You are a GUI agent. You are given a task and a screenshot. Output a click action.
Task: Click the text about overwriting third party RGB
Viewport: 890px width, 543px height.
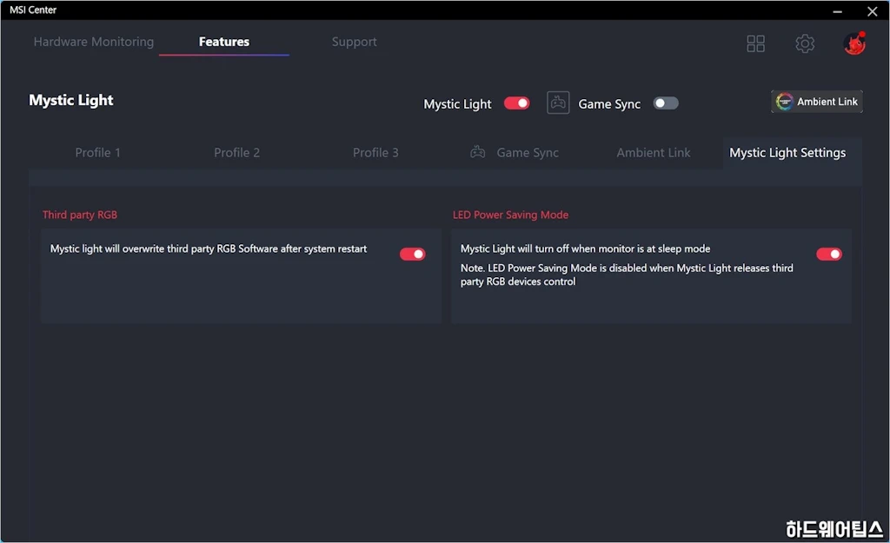209,248
